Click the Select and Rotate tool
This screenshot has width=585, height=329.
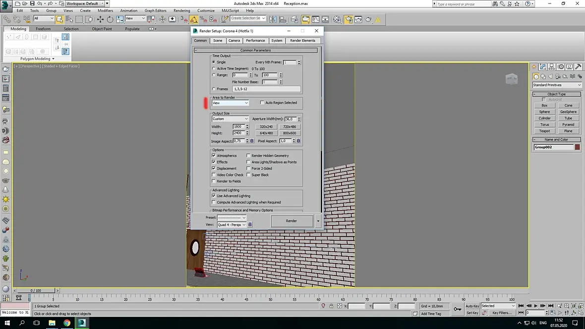110,19
